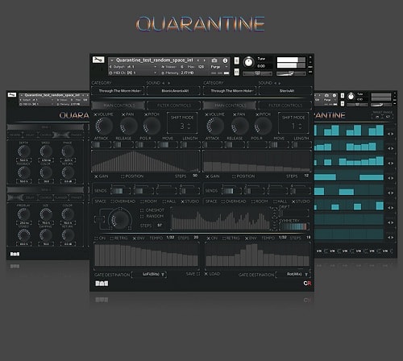Click the Damping knob in left back window

coord(46,235)
